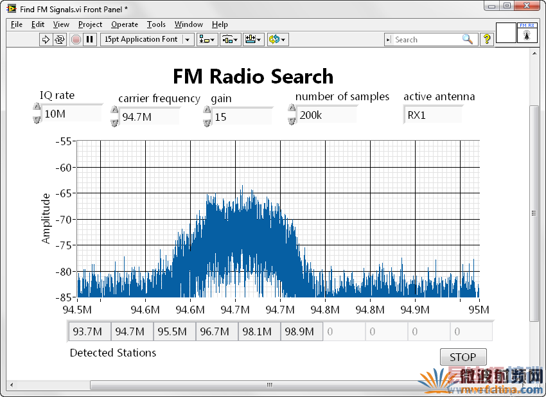Viewport: 546px width, 397px height.
Task: Click the Run Continuously button
Action: (59, 39)
